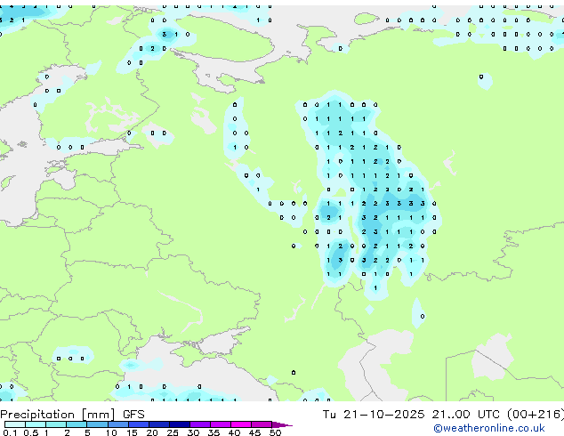Choose the 25–30 mm legend color box

pos(179,424)
